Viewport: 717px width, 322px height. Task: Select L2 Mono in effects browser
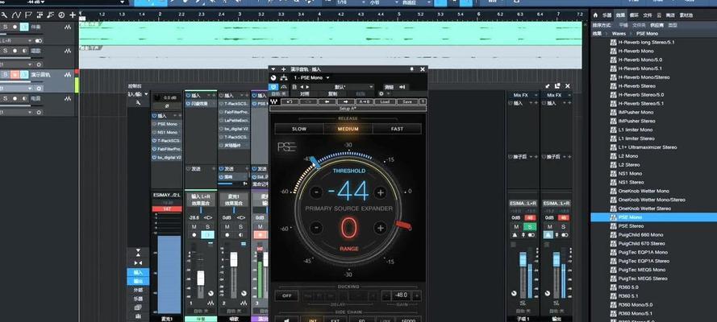[x=627, y=156]
